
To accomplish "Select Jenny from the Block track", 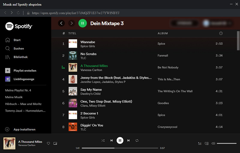I will 116,78.
